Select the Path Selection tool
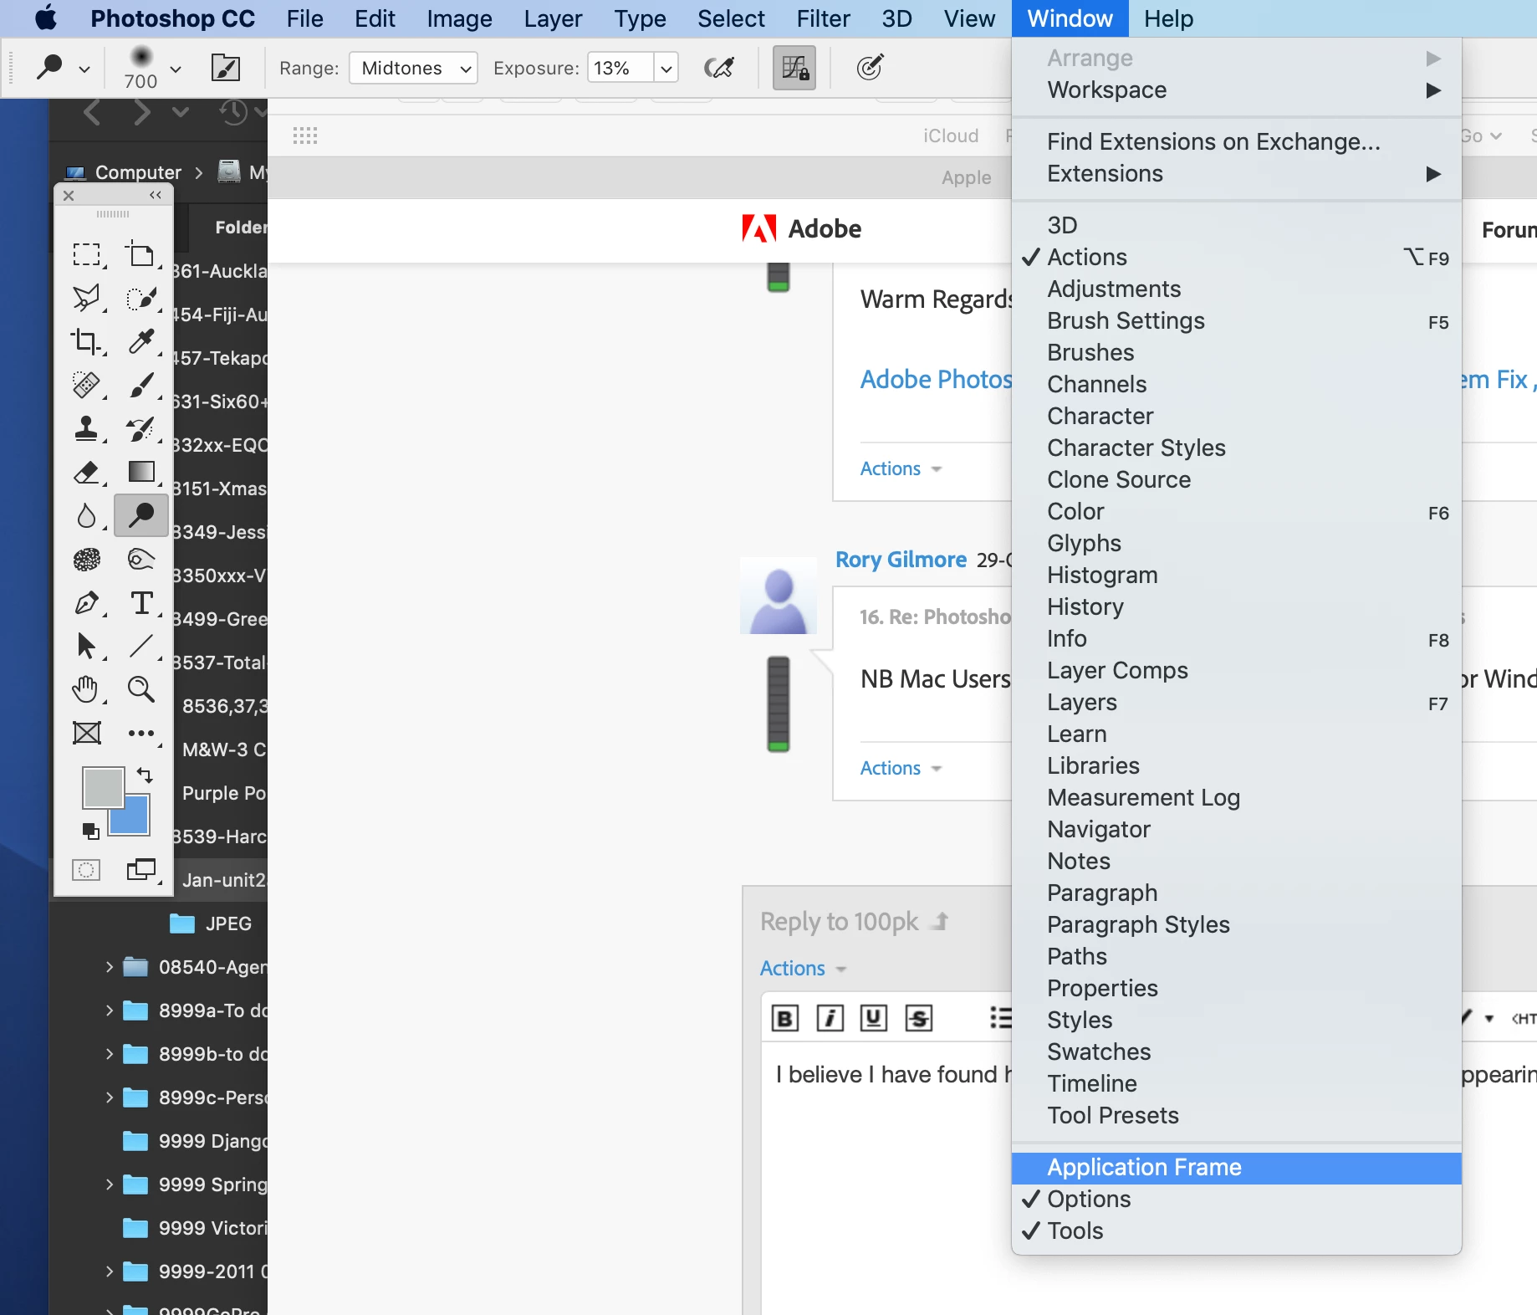 click(x=86, y=646)
